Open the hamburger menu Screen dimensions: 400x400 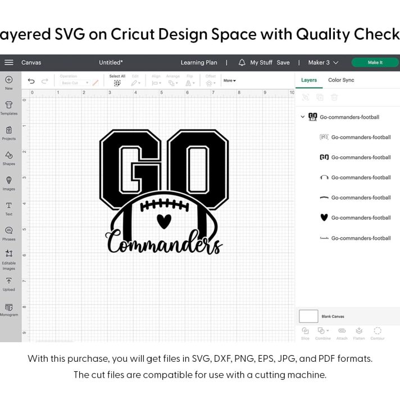[9, 62]
